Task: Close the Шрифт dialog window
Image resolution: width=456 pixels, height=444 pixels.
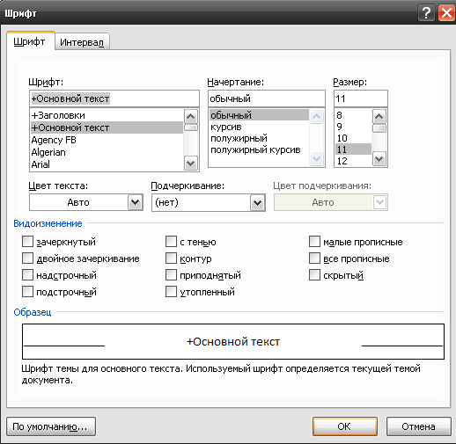Action: pos(446,13)
